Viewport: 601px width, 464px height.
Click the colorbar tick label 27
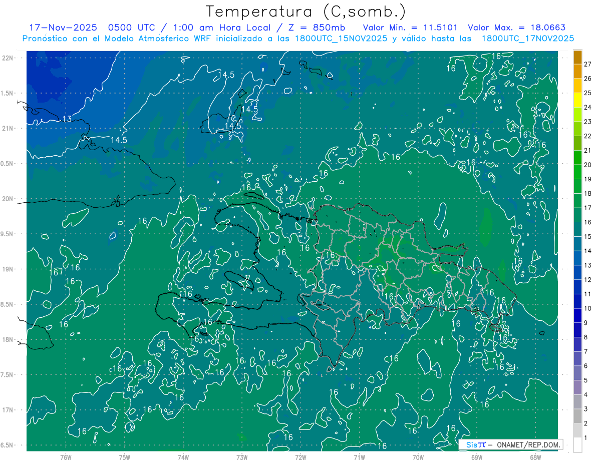(x=588, y=64)
